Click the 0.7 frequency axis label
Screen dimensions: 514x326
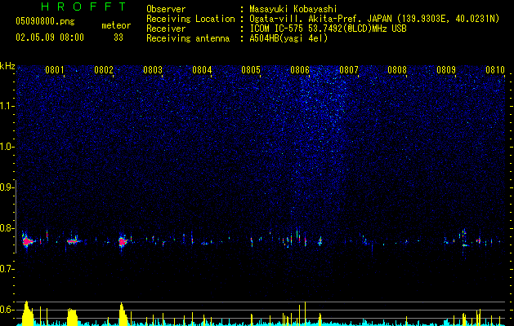(x=7, y=269)
